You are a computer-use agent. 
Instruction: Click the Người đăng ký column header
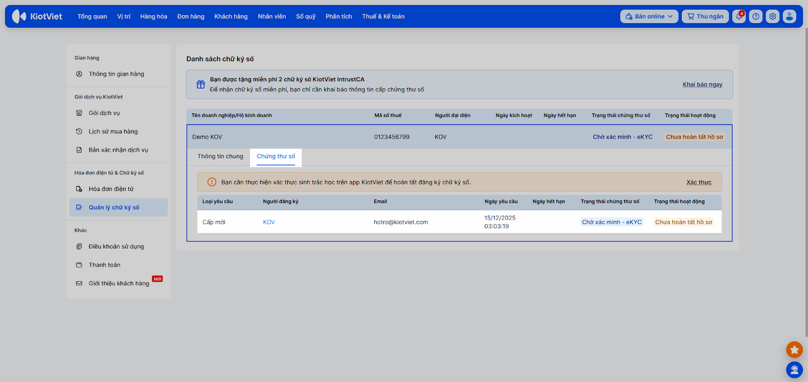[281, 202]
